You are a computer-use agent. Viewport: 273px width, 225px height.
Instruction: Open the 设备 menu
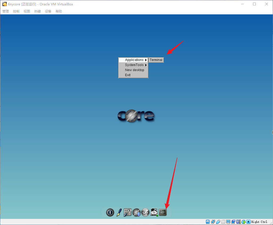[48, 11]
